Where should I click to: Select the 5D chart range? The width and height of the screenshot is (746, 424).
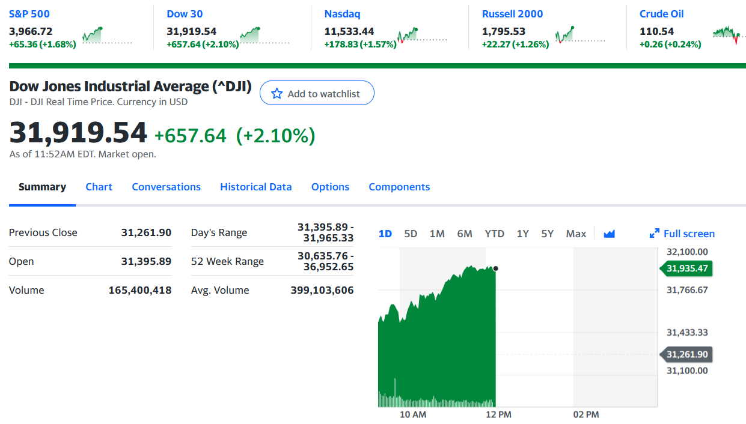click(411, 234)
